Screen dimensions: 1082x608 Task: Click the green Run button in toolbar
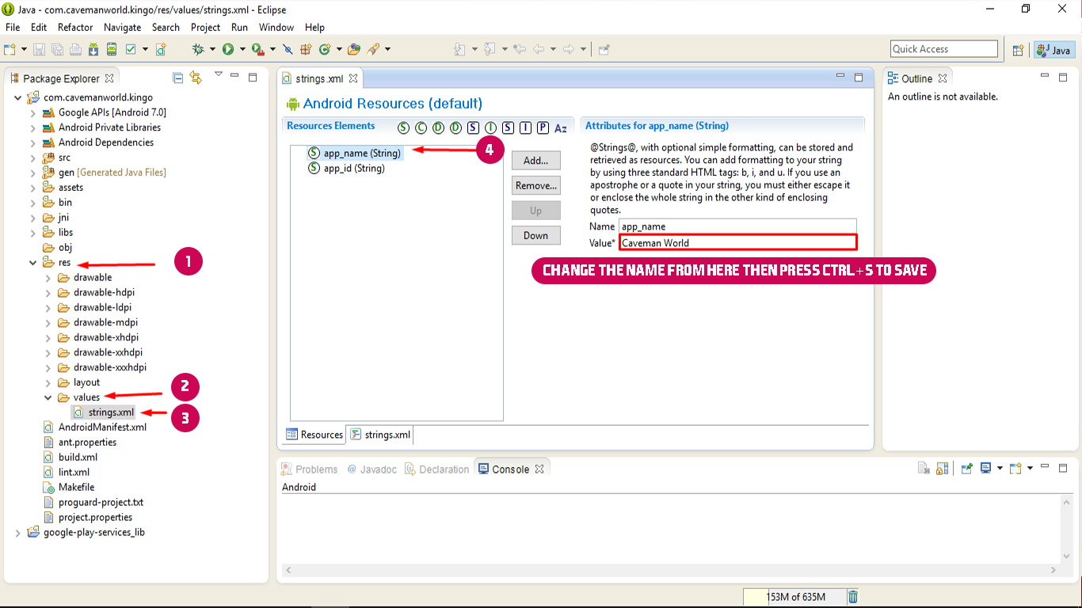coord(228,49)
